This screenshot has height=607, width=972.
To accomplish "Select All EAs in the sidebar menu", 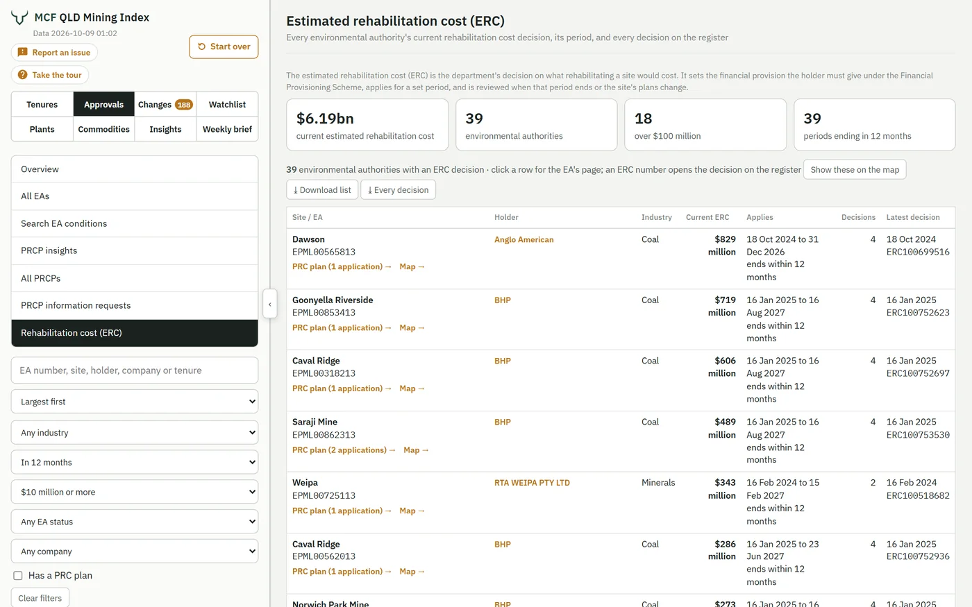I will coord(135,196).
